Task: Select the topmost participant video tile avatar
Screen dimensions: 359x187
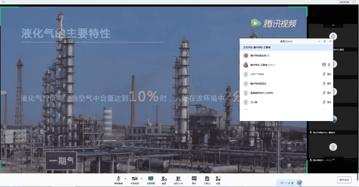Action: 333,36
